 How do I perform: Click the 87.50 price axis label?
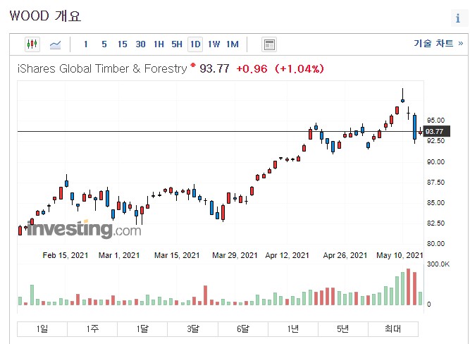tap(435, 183)
